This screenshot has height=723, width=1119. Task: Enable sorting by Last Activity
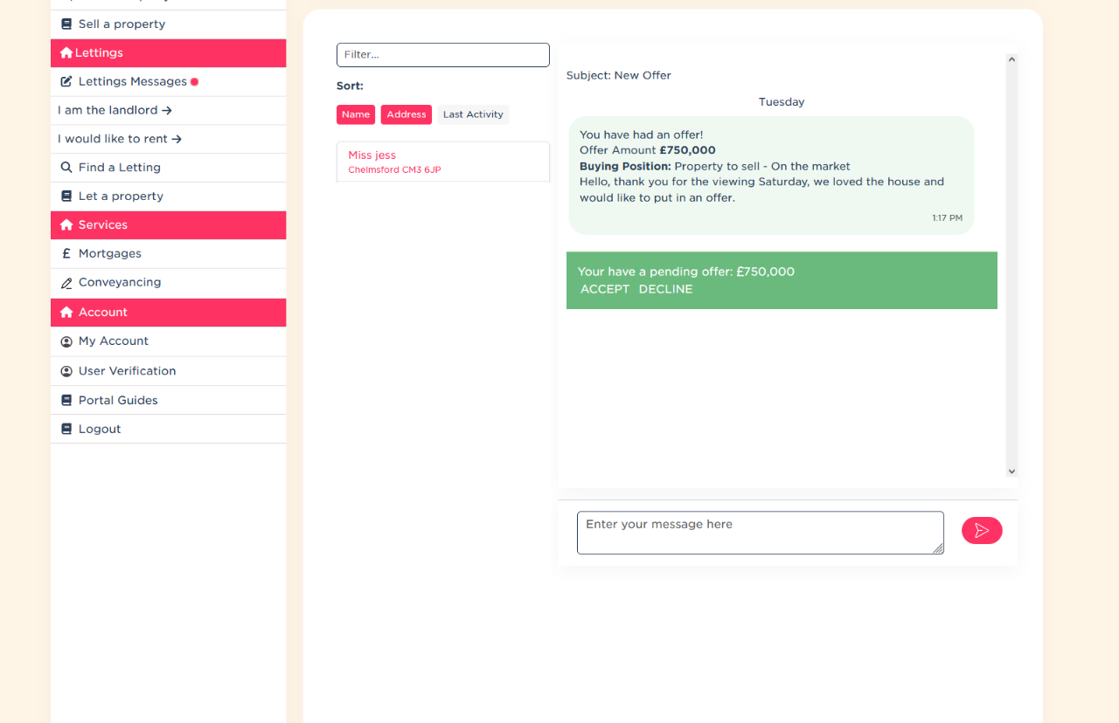473,114
